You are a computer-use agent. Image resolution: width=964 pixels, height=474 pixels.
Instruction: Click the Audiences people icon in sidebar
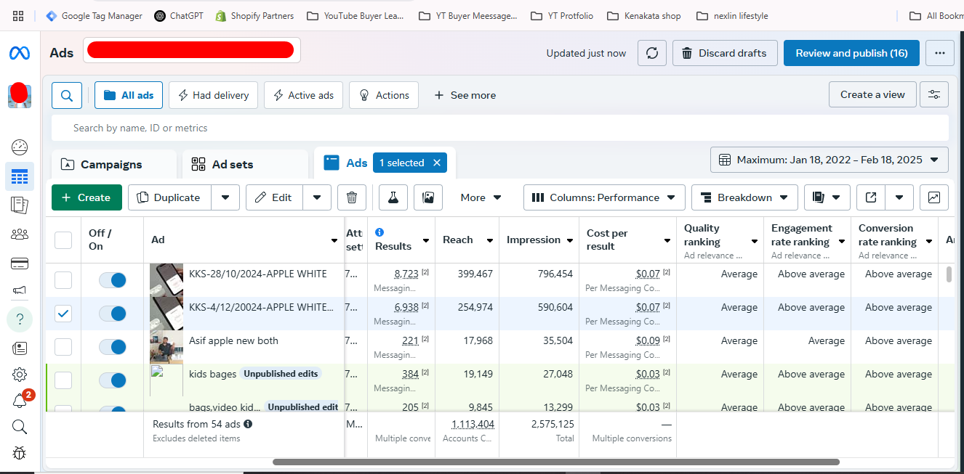click(x=20, y=234)
